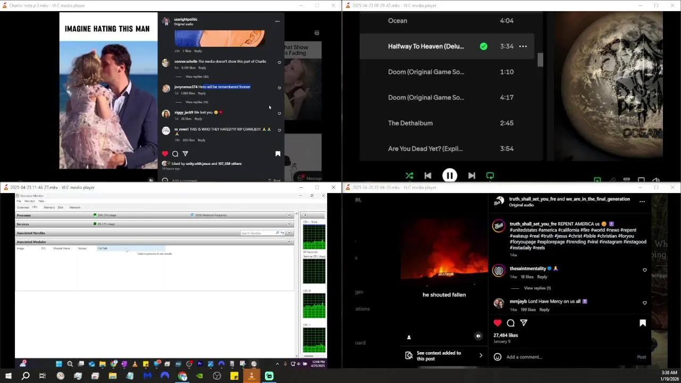Like conner.schelle's comment
Image resolution: width=681 pixels, height=383 pixels.
[279, 62]
